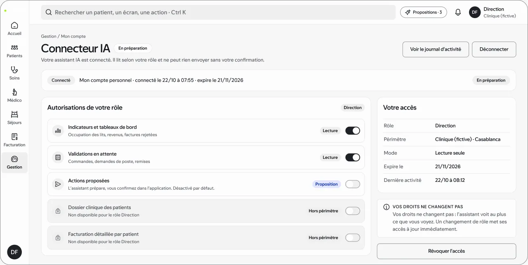The height and width of the screenshot is (265, 528).
Task: Toggle Facturation détaillée par patient switch
Action: pos(353,238)
